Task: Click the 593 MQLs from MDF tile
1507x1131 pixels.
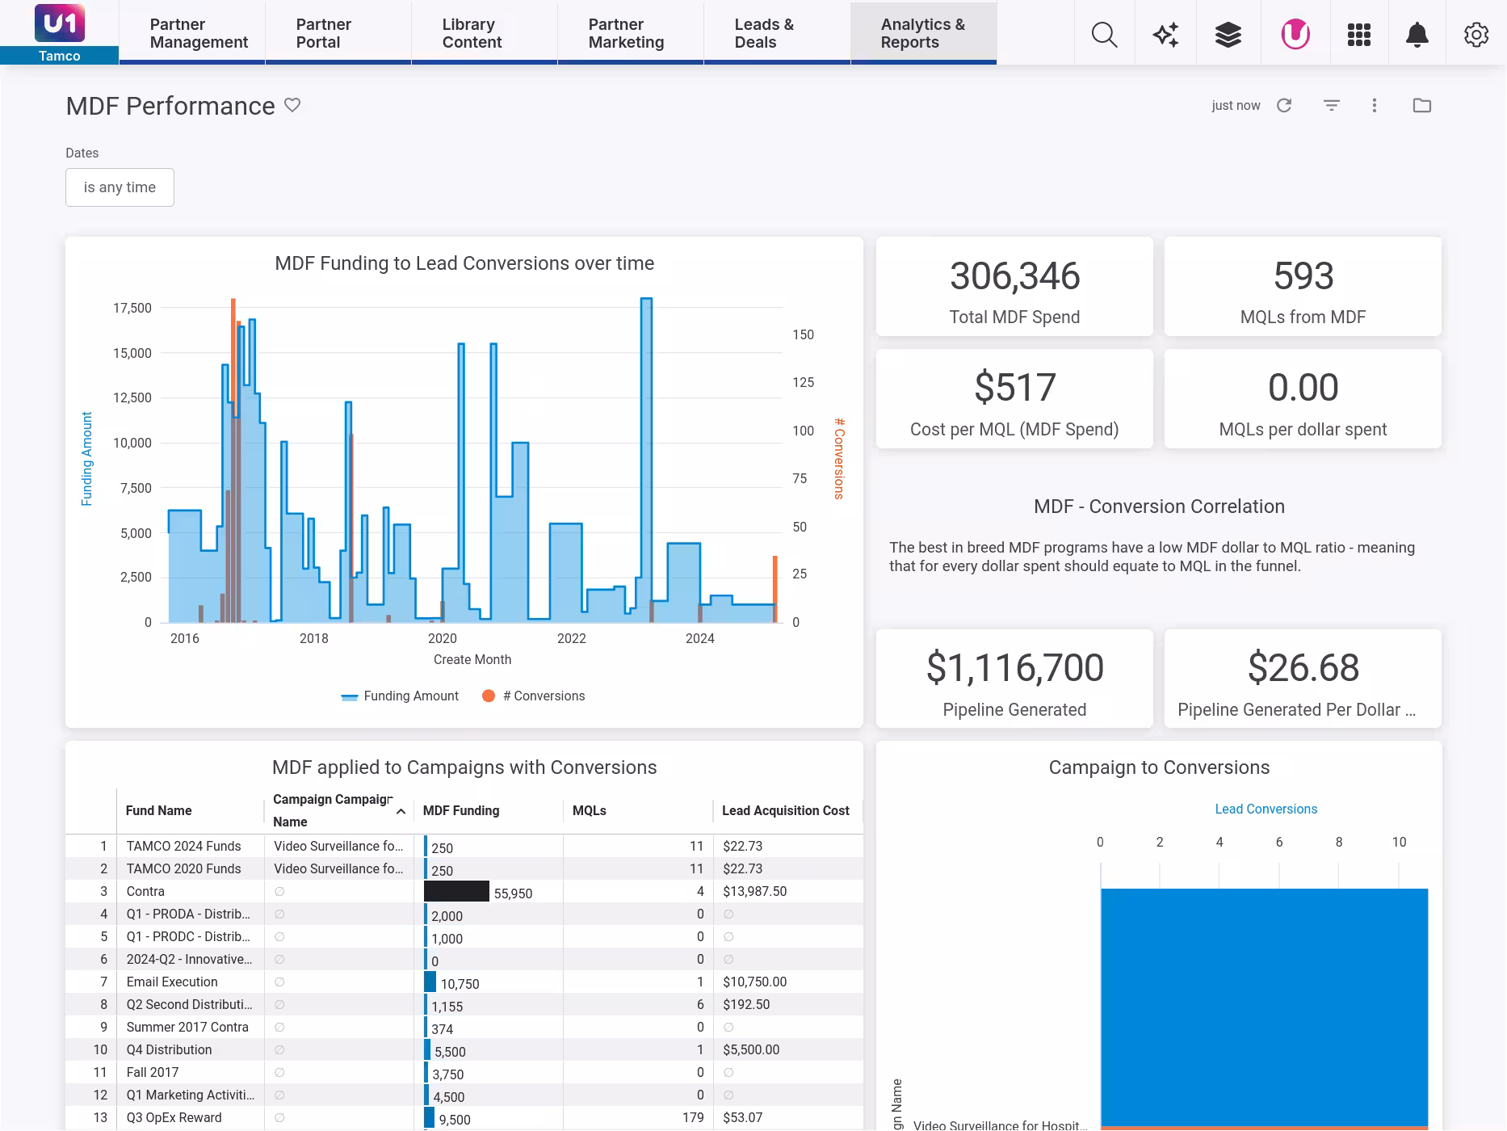Action: (x=1303, y=287)
